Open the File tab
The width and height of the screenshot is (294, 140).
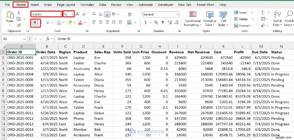7,5
